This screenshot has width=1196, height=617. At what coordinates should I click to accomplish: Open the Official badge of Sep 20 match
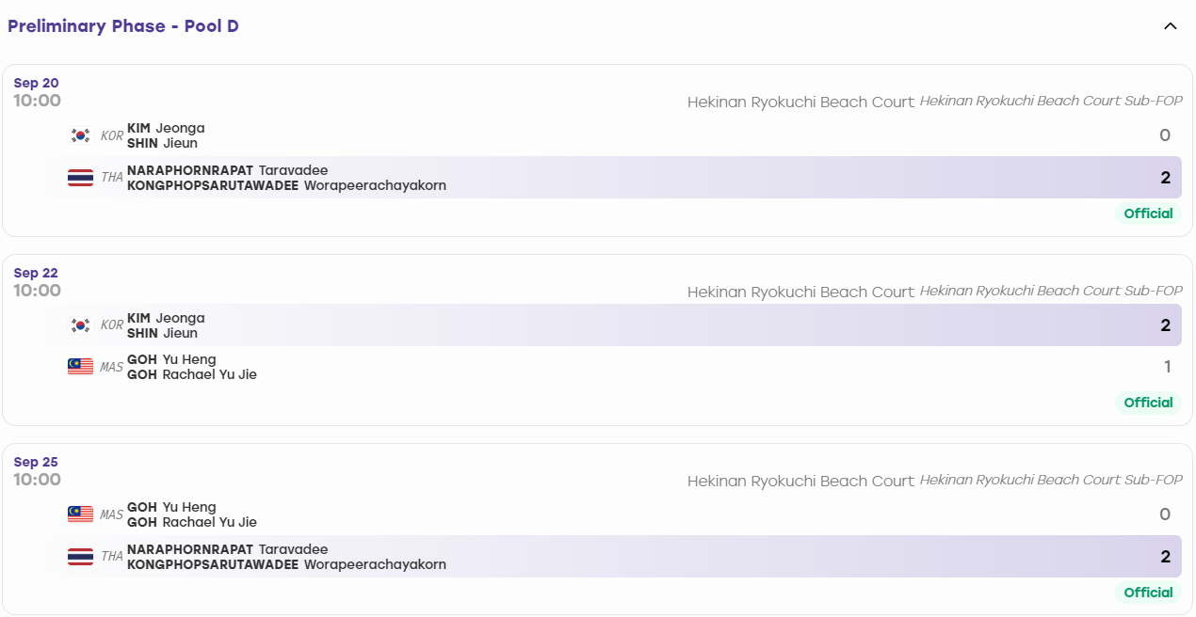coord(1148,214)
